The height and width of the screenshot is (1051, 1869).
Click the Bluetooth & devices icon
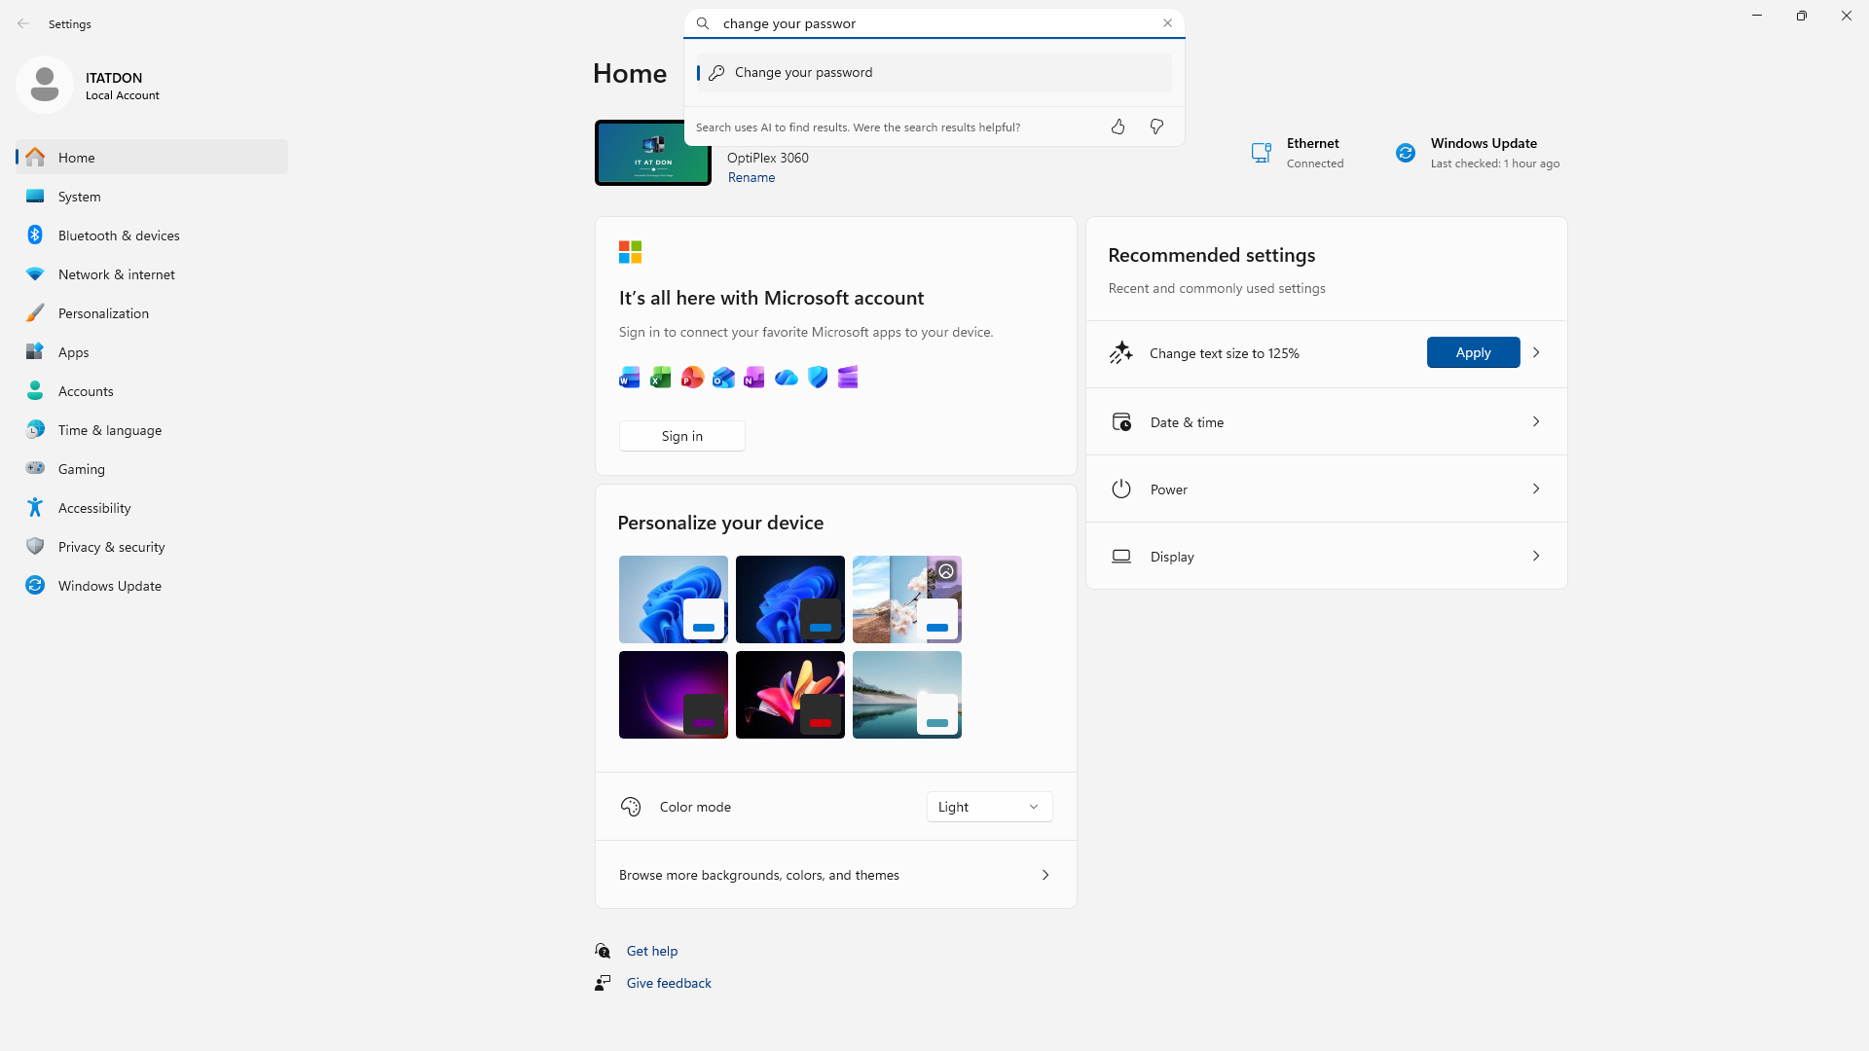pyautogui.click(x=35, y=236)
